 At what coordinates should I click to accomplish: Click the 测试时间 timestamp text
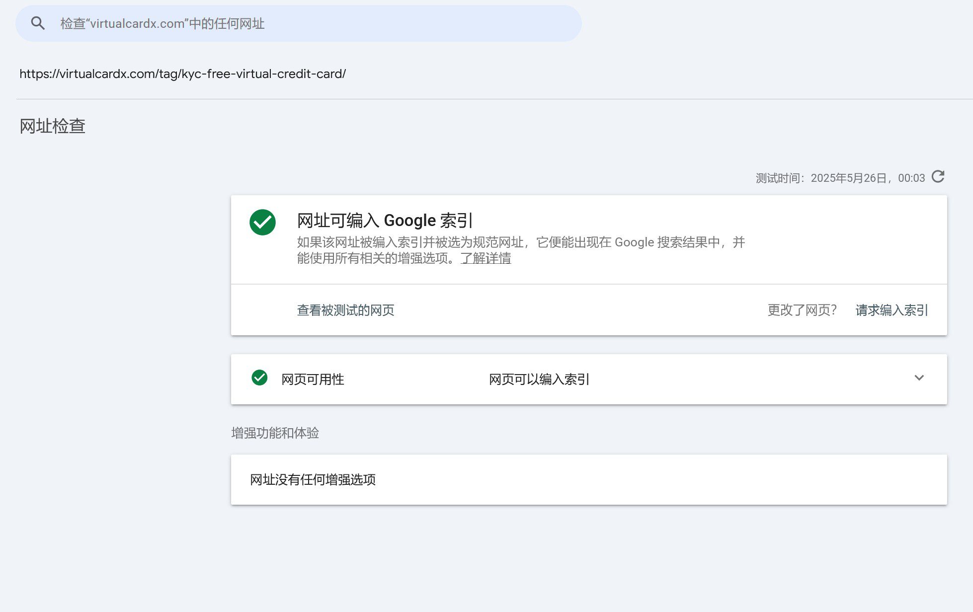[840, 178]
